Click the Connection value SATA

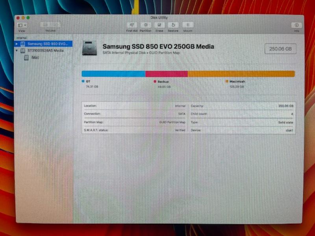[182, 114]
